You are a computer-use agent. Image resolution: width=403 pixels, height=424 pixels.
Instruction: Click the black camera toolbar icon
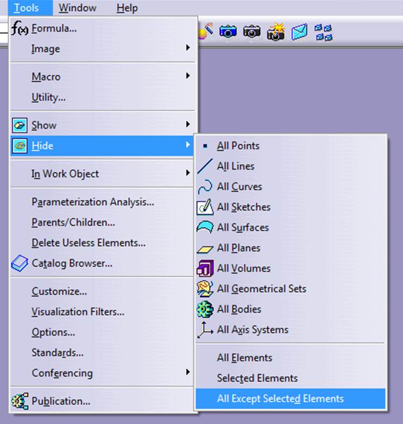(252, 31)
